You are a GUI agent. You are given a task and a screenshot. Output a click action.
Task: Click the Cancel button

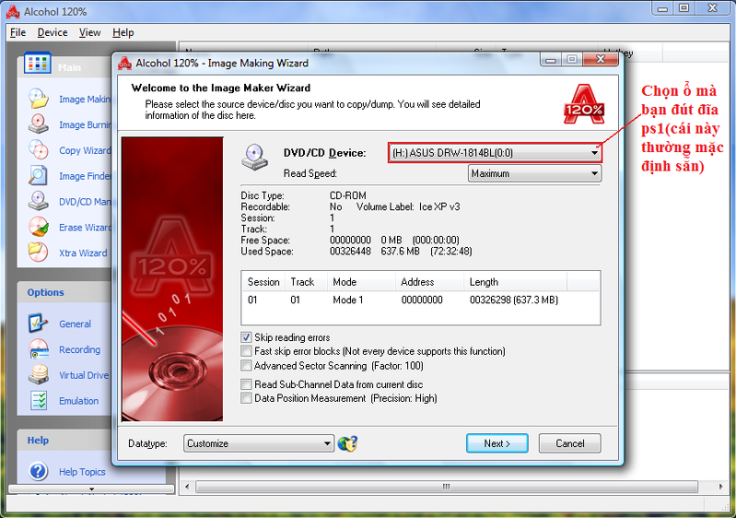coord(570,443)
